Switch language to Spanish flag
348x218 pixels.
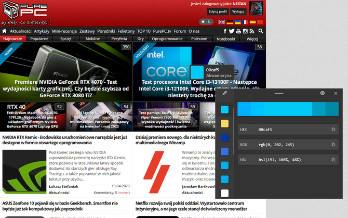(x=252, y=22)
